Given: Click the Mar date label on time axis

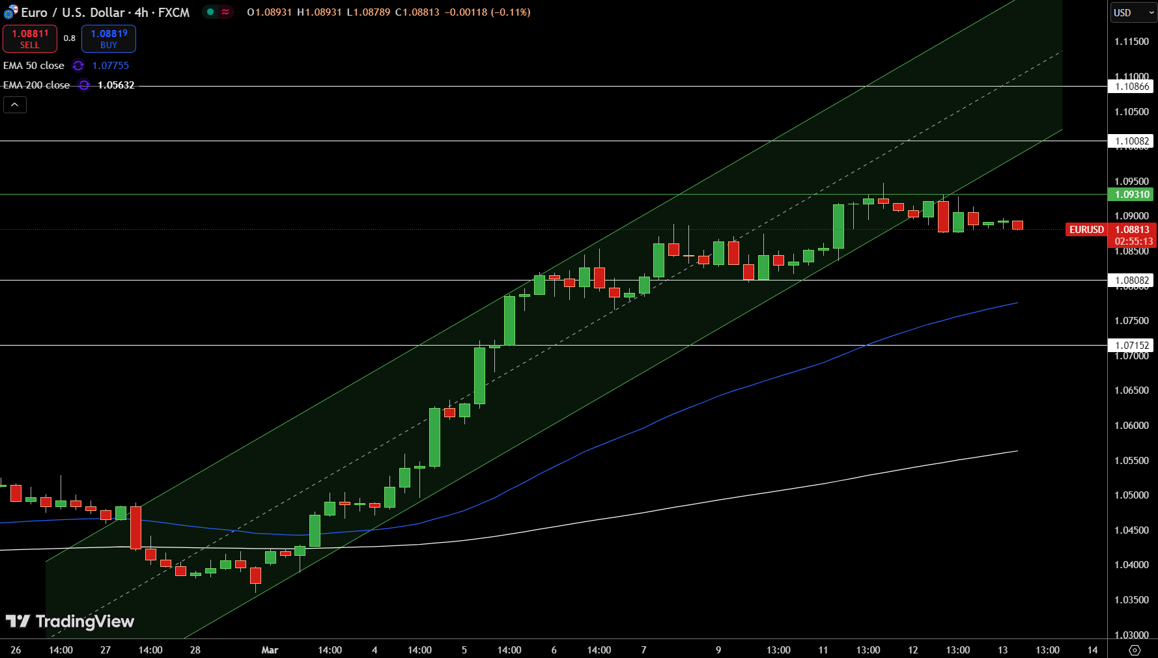Looking at the screenshot, I should [270, 650].
